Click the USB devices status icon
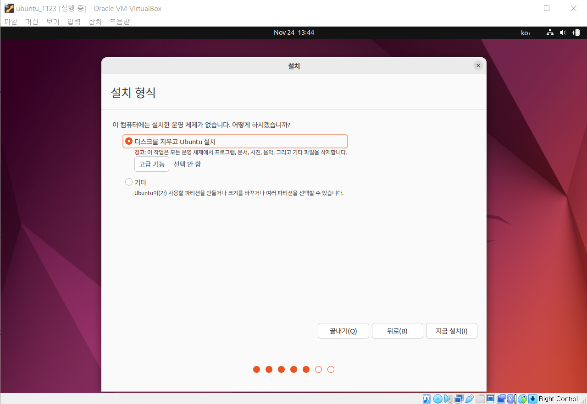 click(469, 399)
